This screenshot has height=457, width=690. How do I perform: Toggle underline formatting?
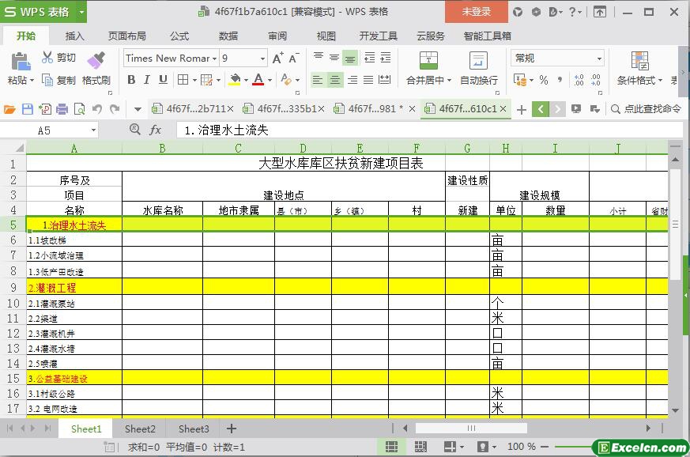point(163,79)
